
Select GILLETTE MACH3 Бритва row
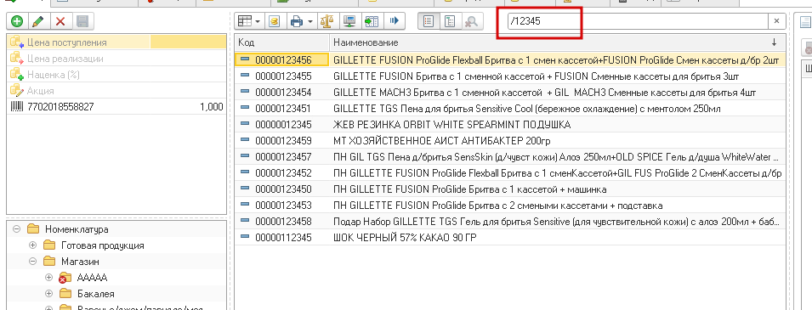[510, 92]
